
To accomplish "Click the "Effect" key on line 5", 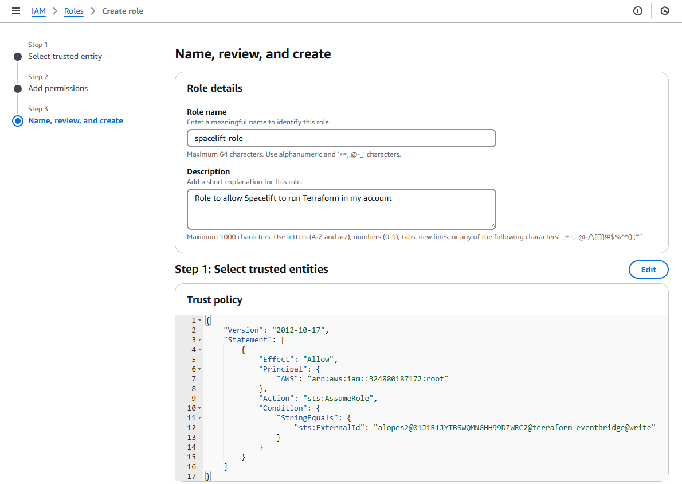I will pyautogui.click(x=277, y=360).
